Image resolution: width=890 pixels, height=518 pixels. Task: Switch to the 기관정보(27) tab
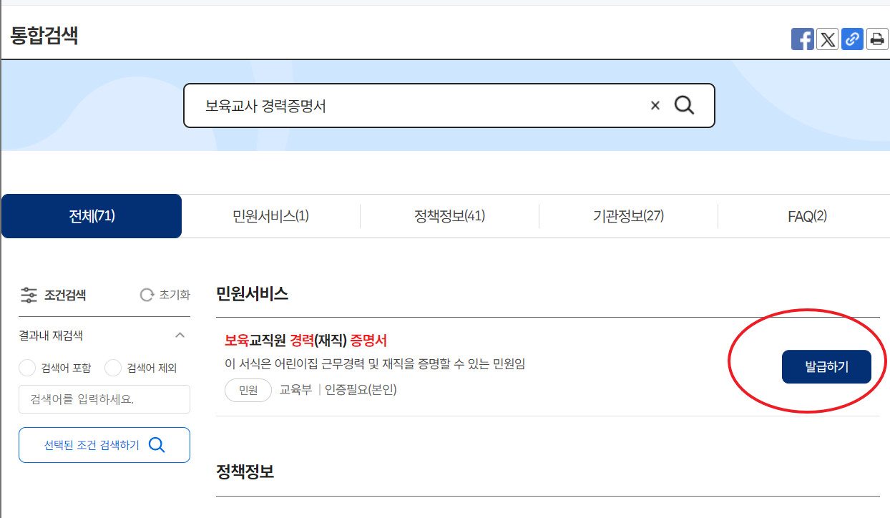(x=628, y=216)
